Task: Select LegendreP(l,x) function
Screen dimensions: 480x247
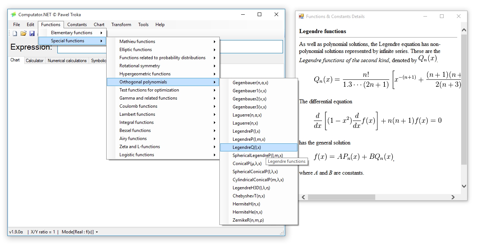Action: [259, 131]
